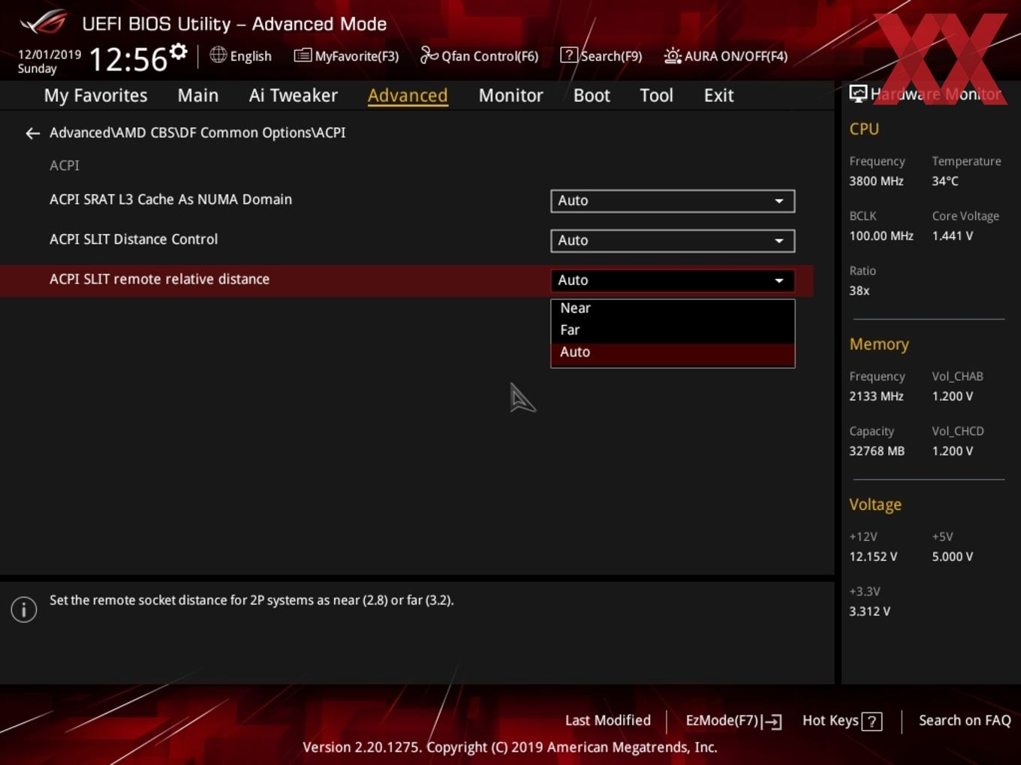This screenshot has height=765, width=1021.
Task: Switch to the Main tab
Action: 198,95
